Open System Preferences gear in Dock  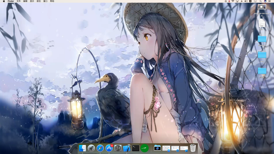coord(118,148)
